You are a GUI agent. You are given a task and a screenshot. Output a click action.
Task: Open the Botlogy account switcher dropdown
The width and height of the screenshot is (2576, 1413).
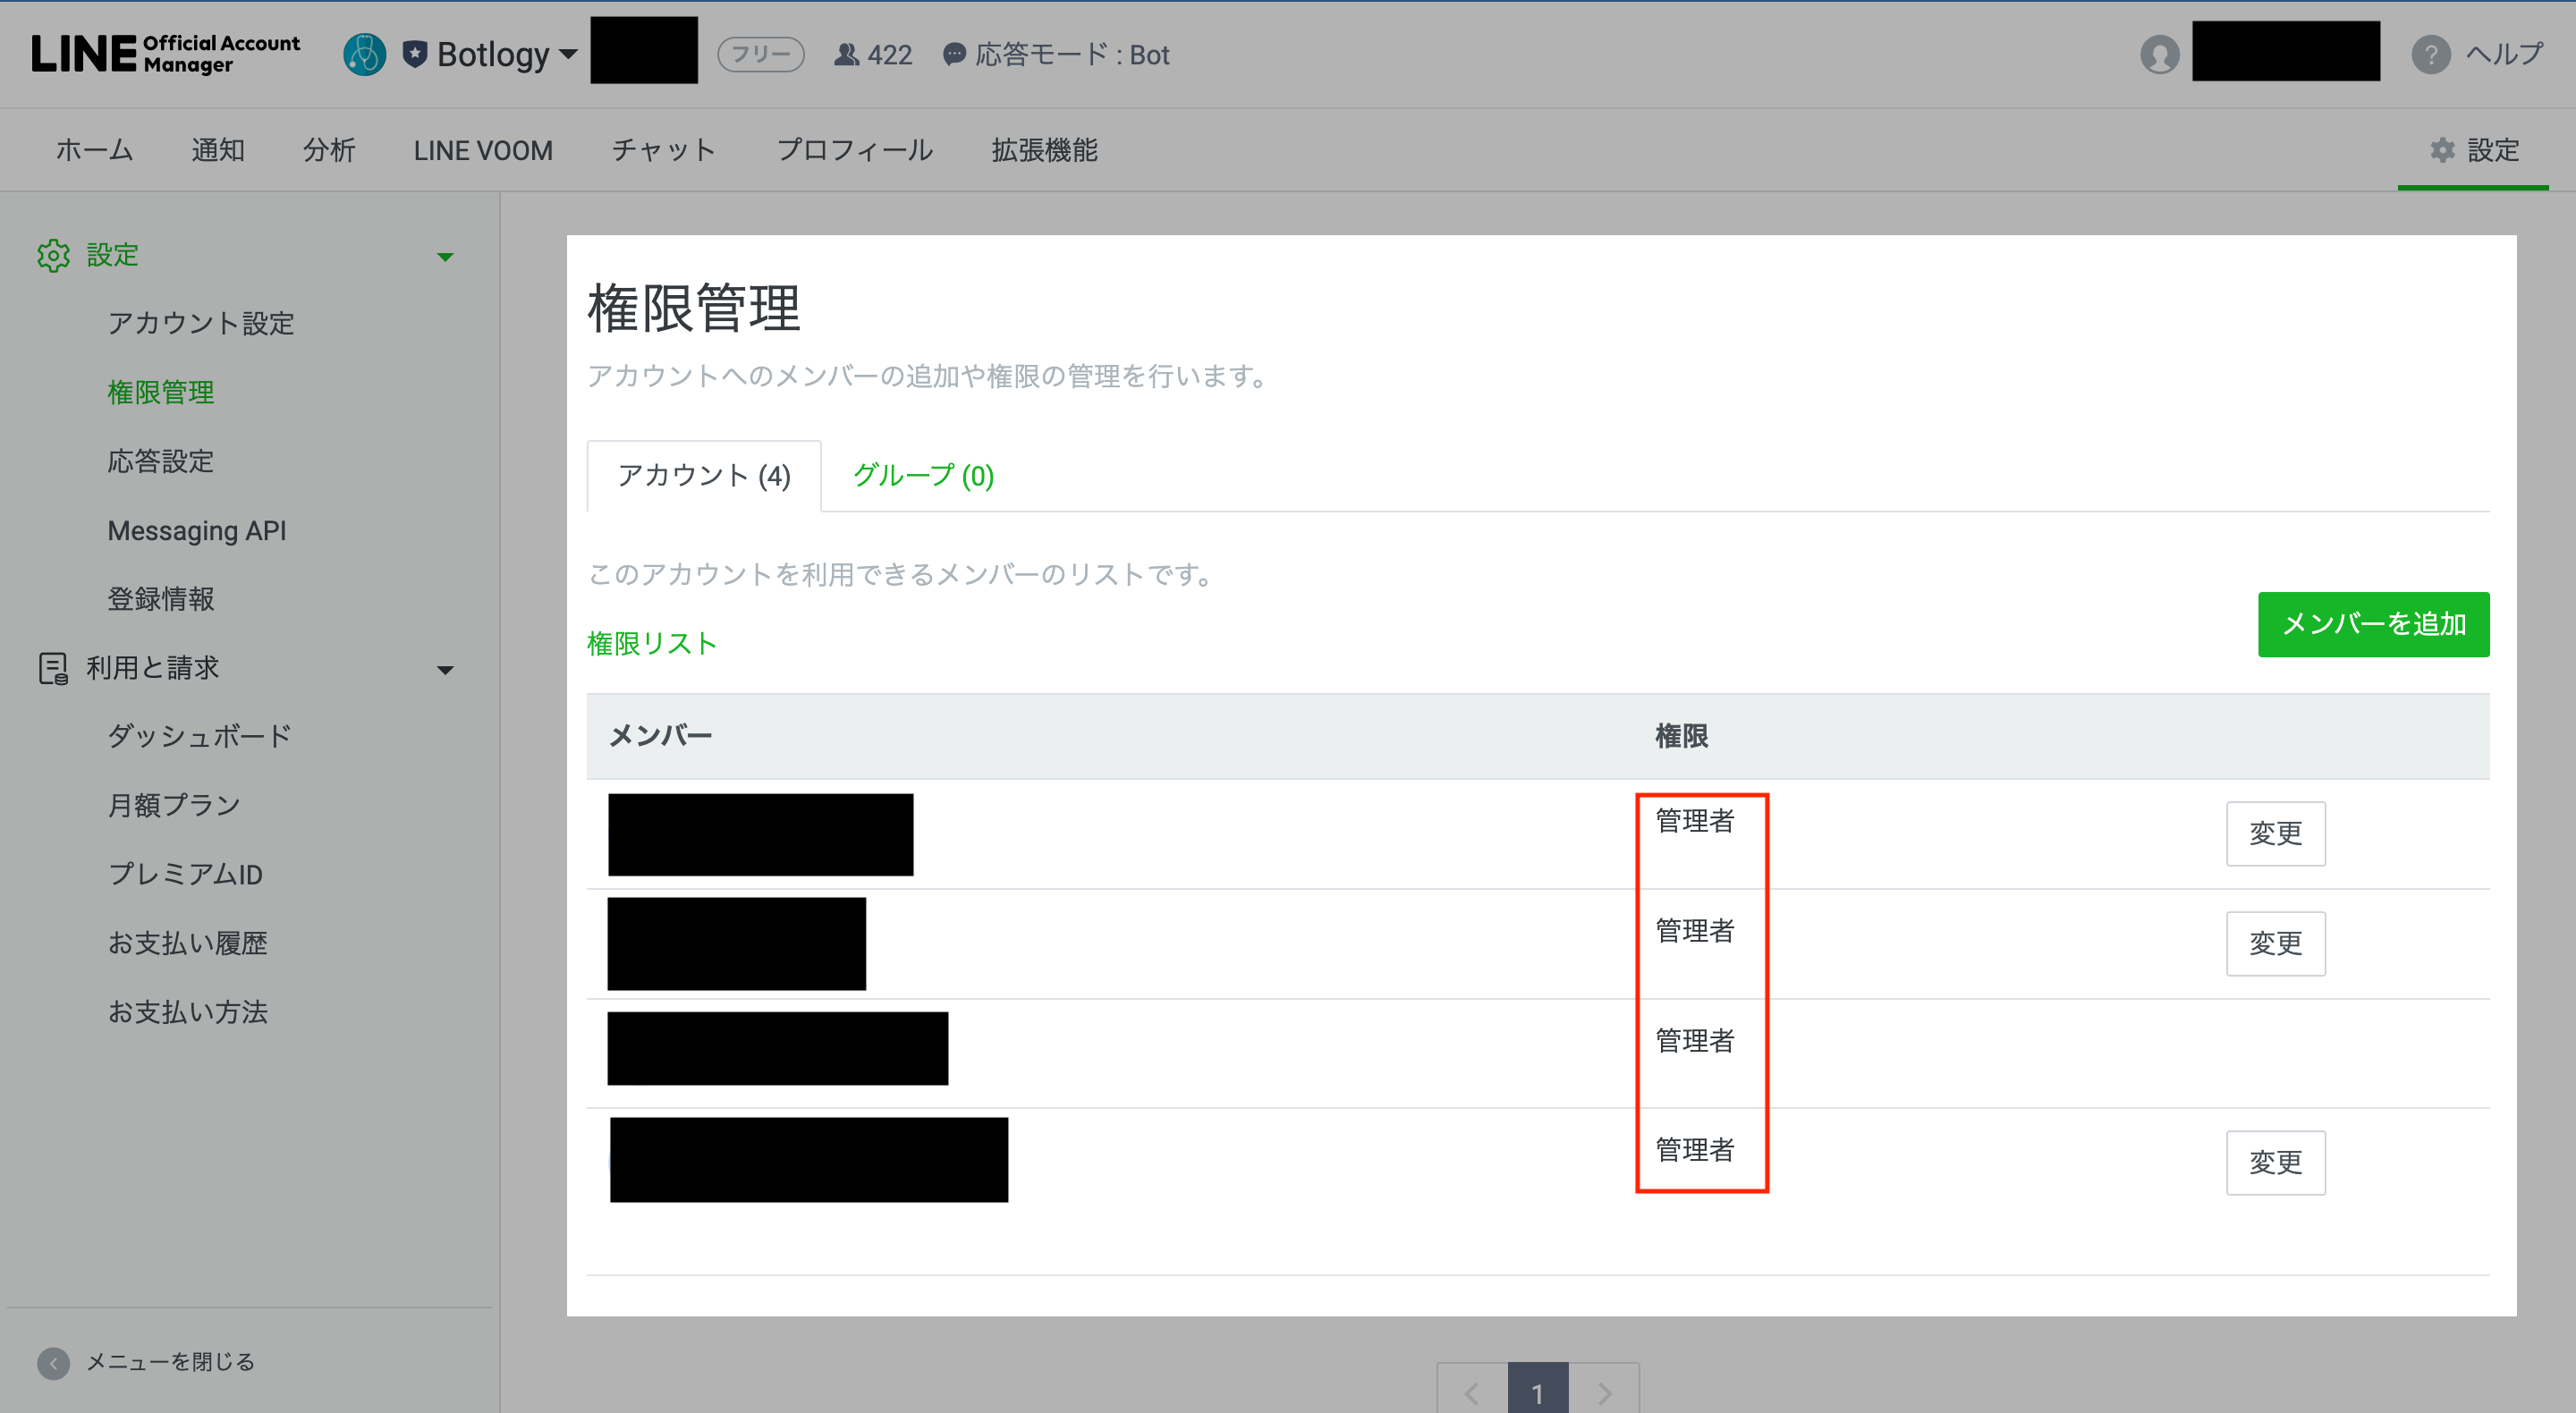(x=568, y=54)
